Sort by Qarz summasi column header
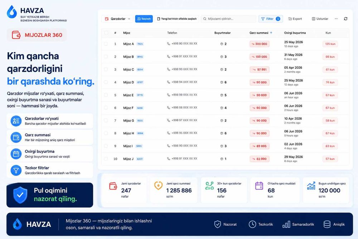This screenshot has height=239, width=358. click(x=261, y=33)
